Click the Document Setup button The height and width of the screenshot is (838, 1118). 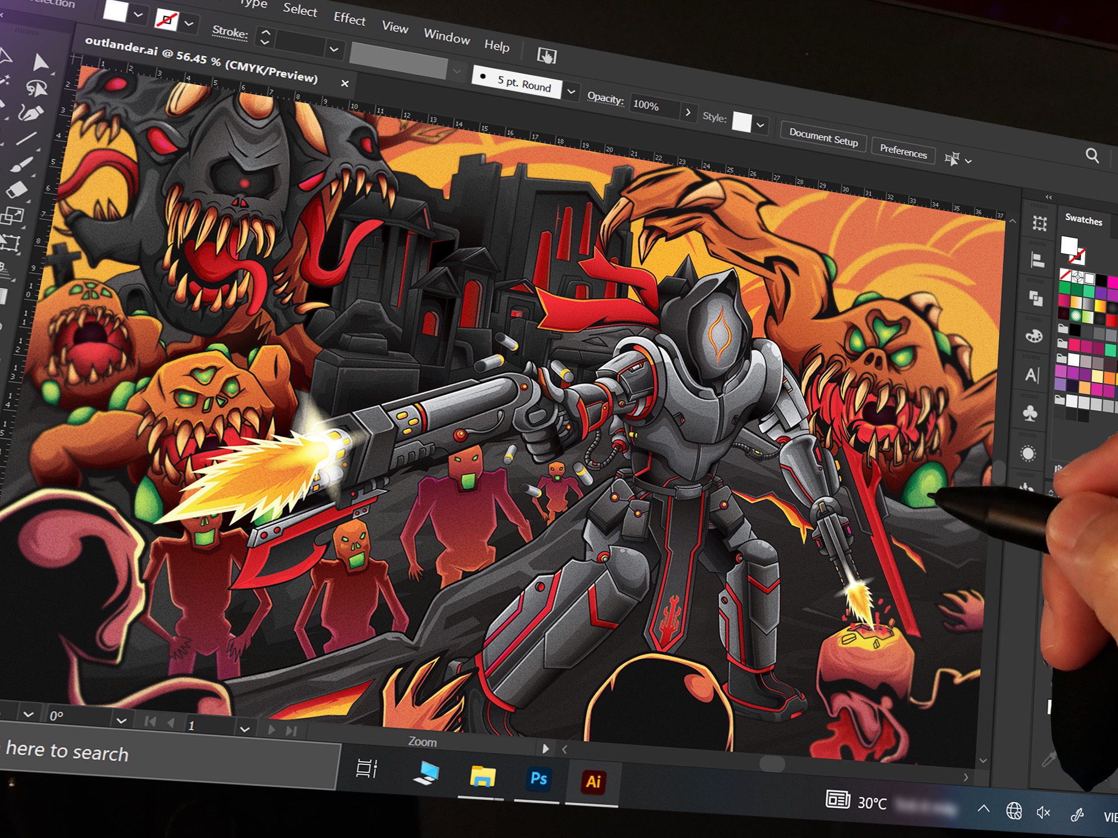click(x=823, y=137)
